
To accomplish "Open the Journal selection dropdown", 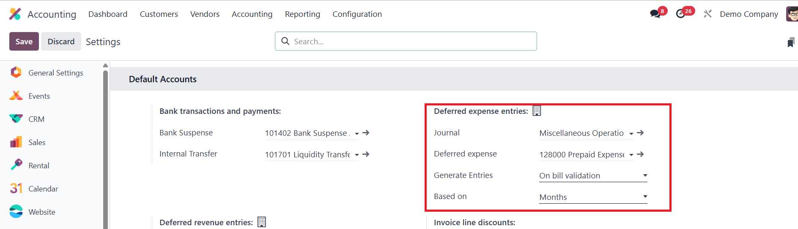I will coord(631,134).
